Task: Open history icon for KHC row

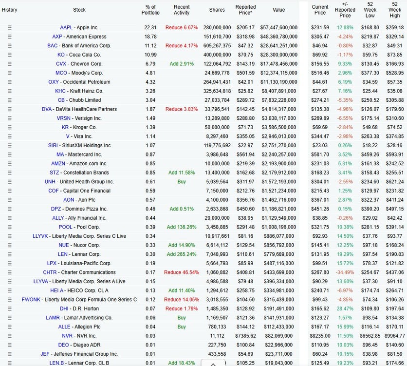Action: point(10,91)
